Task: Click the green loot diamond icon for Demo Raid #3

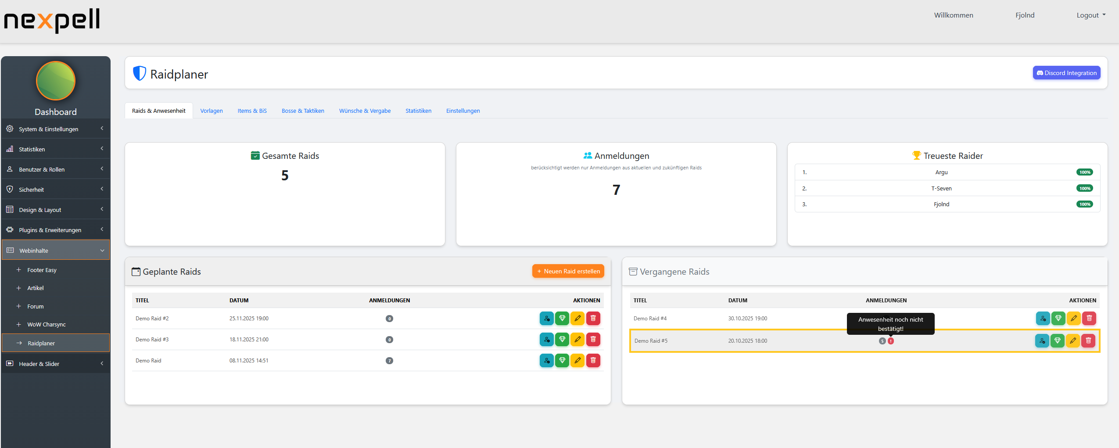Action: [562, 339]
